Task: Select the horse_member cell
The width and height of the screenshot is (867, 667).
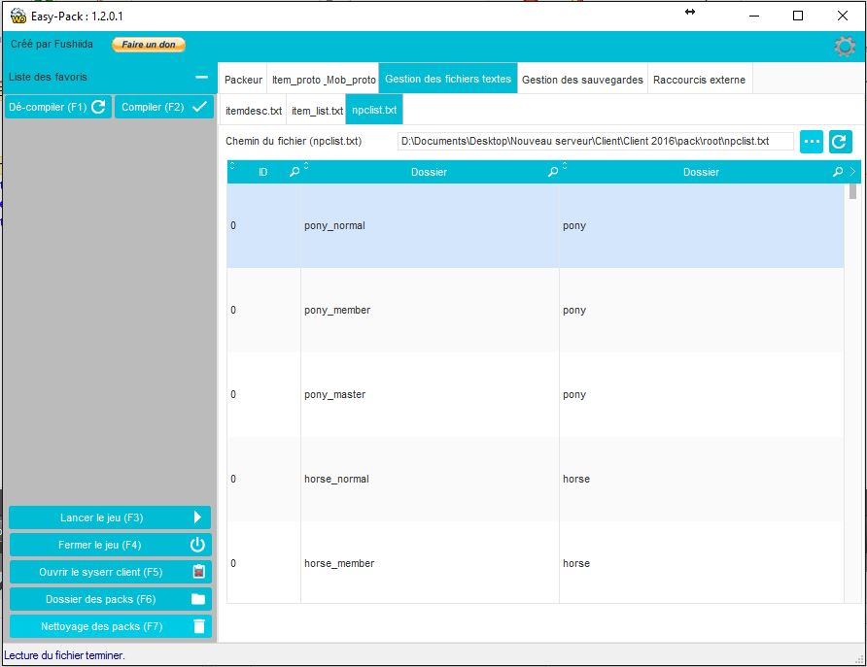Action: point(430,563)
